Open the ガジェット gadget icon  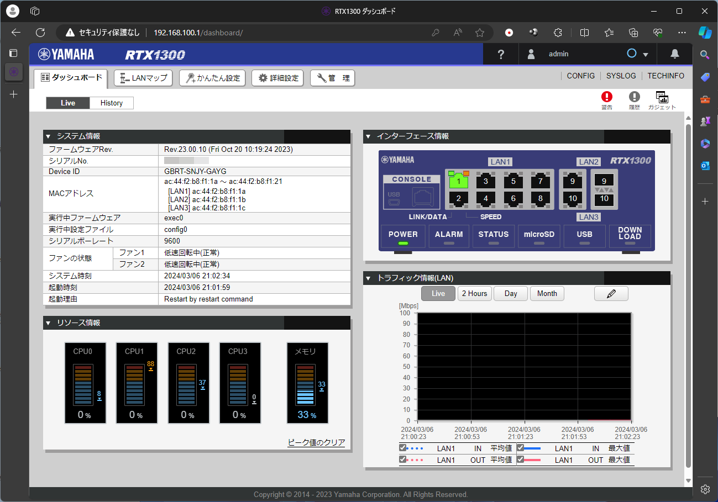662,101
